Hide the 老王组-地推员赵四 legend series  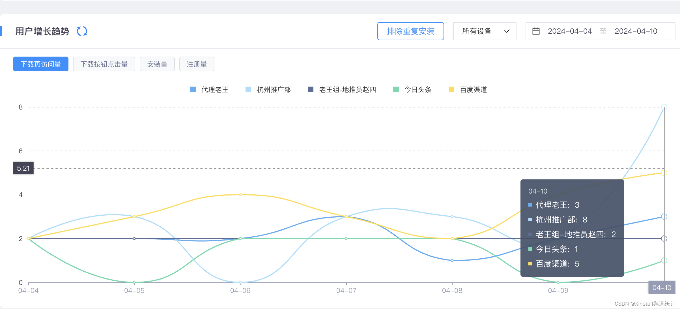point(342,90)
